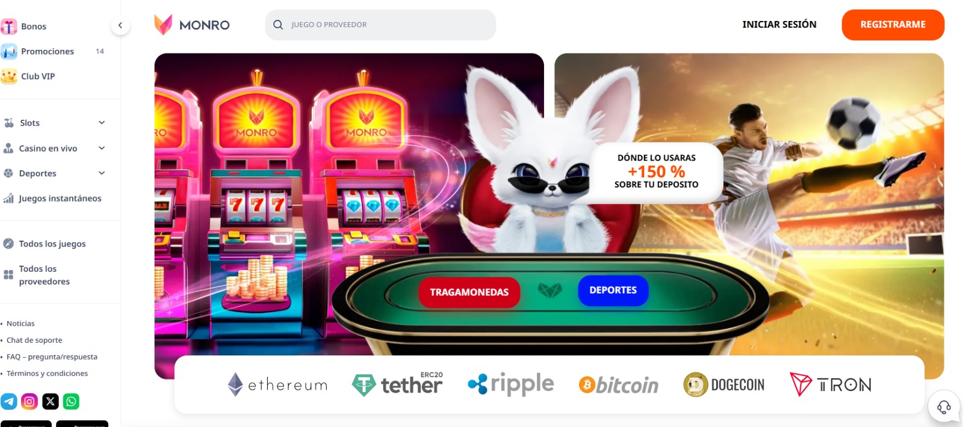Expand the Casino en vivo chevron
The height and width of the screenshot is (427, 963).
[102, 148]
